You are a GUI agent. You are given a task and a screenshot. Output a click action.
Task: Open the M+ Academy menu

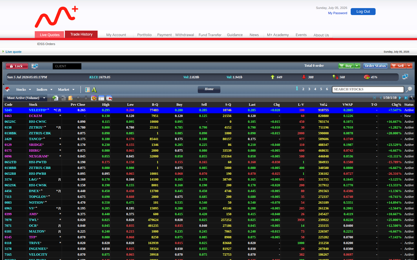point(278,35)
